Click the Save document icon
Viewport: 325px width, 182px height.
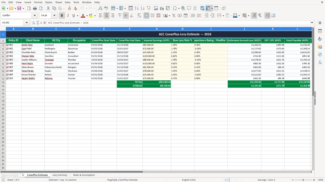(19, 8)
